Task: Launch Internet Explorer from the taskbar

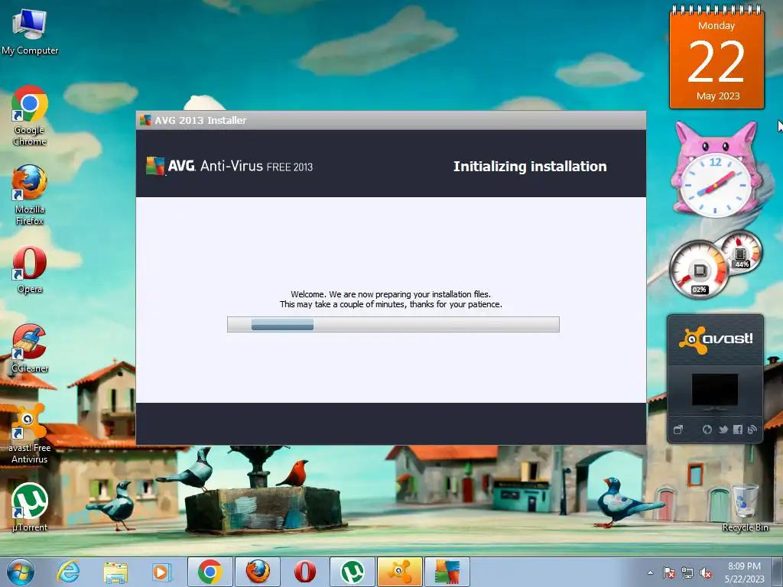Action: point(68,572)
